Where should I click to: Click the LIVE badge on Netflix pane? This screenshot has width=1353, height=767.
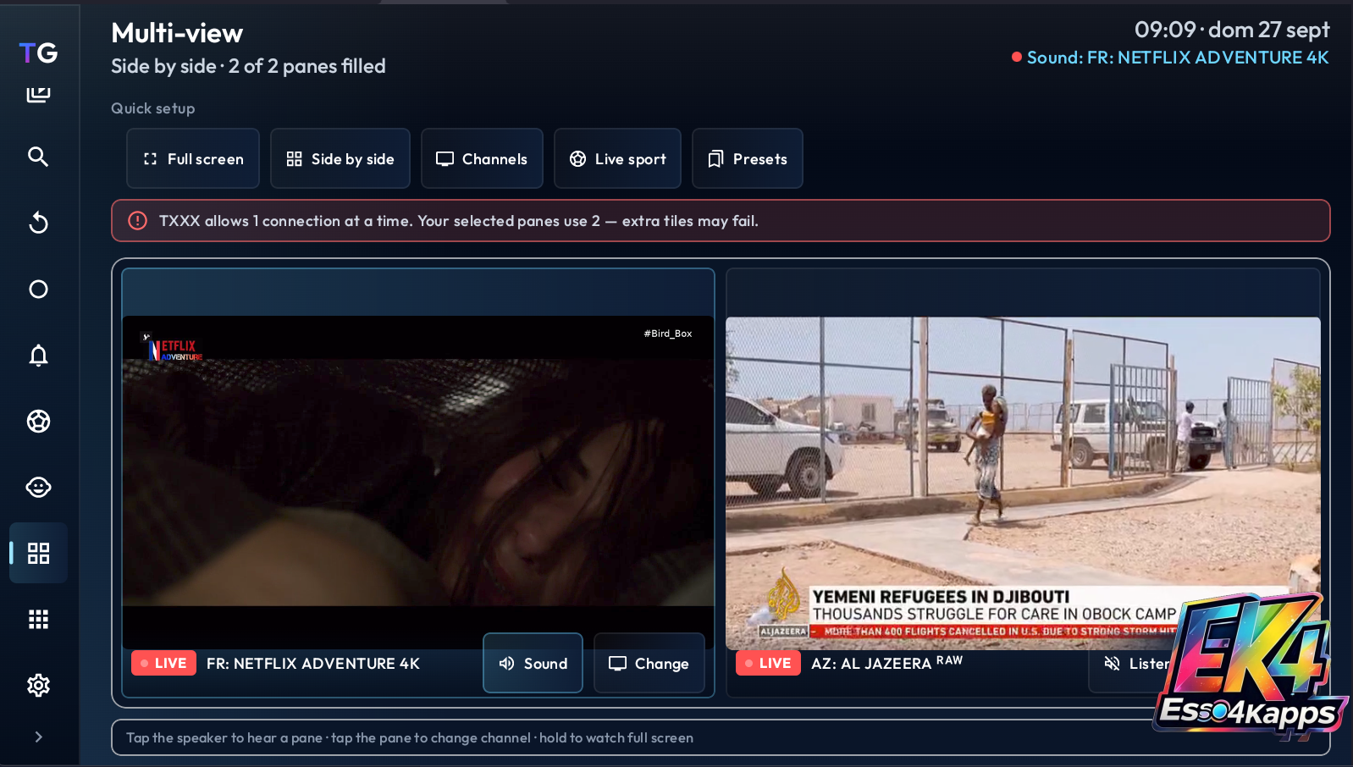pyautogui.click(x=163, y=663)
